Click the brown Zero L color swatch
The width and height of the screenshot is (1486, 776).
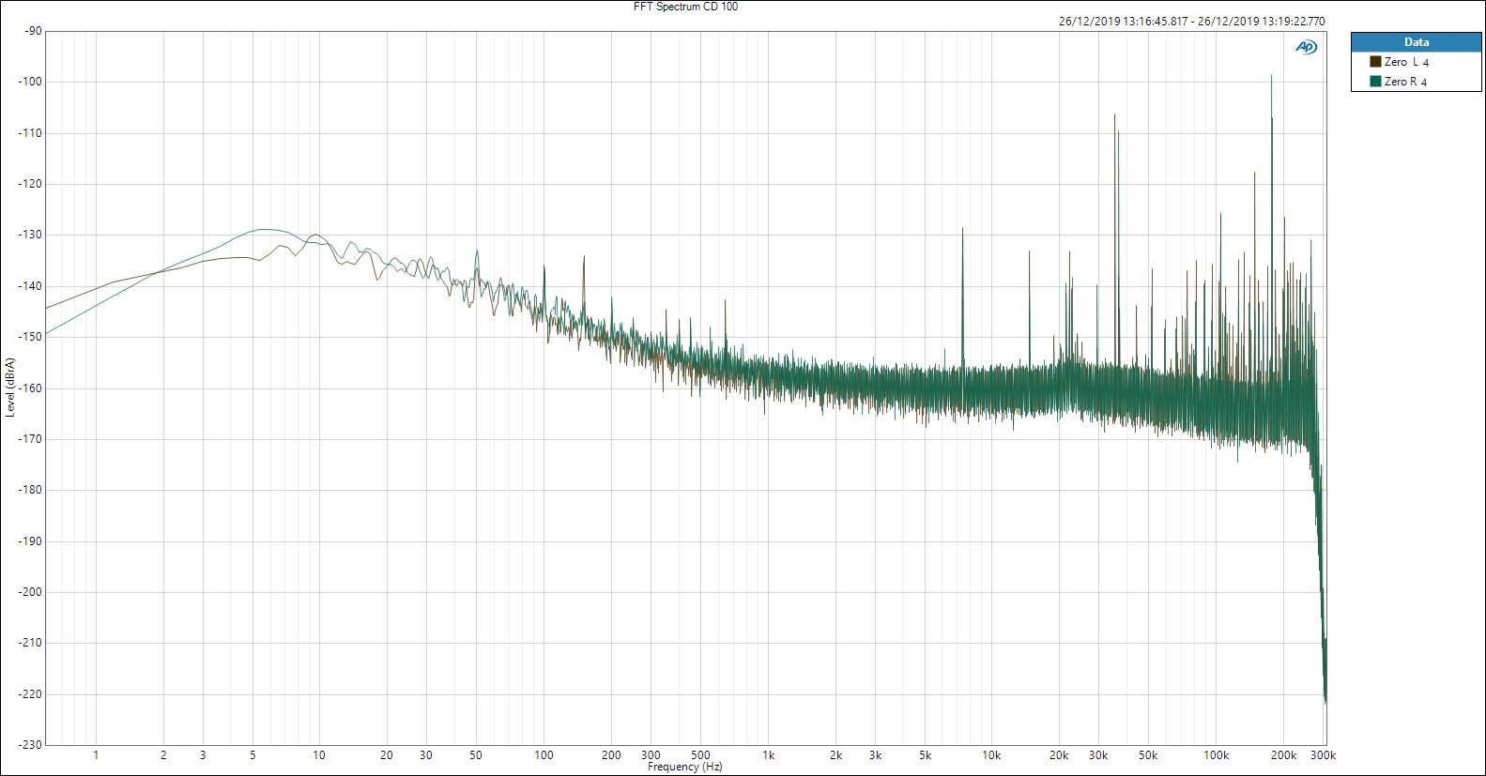[x=1375, y=62]
